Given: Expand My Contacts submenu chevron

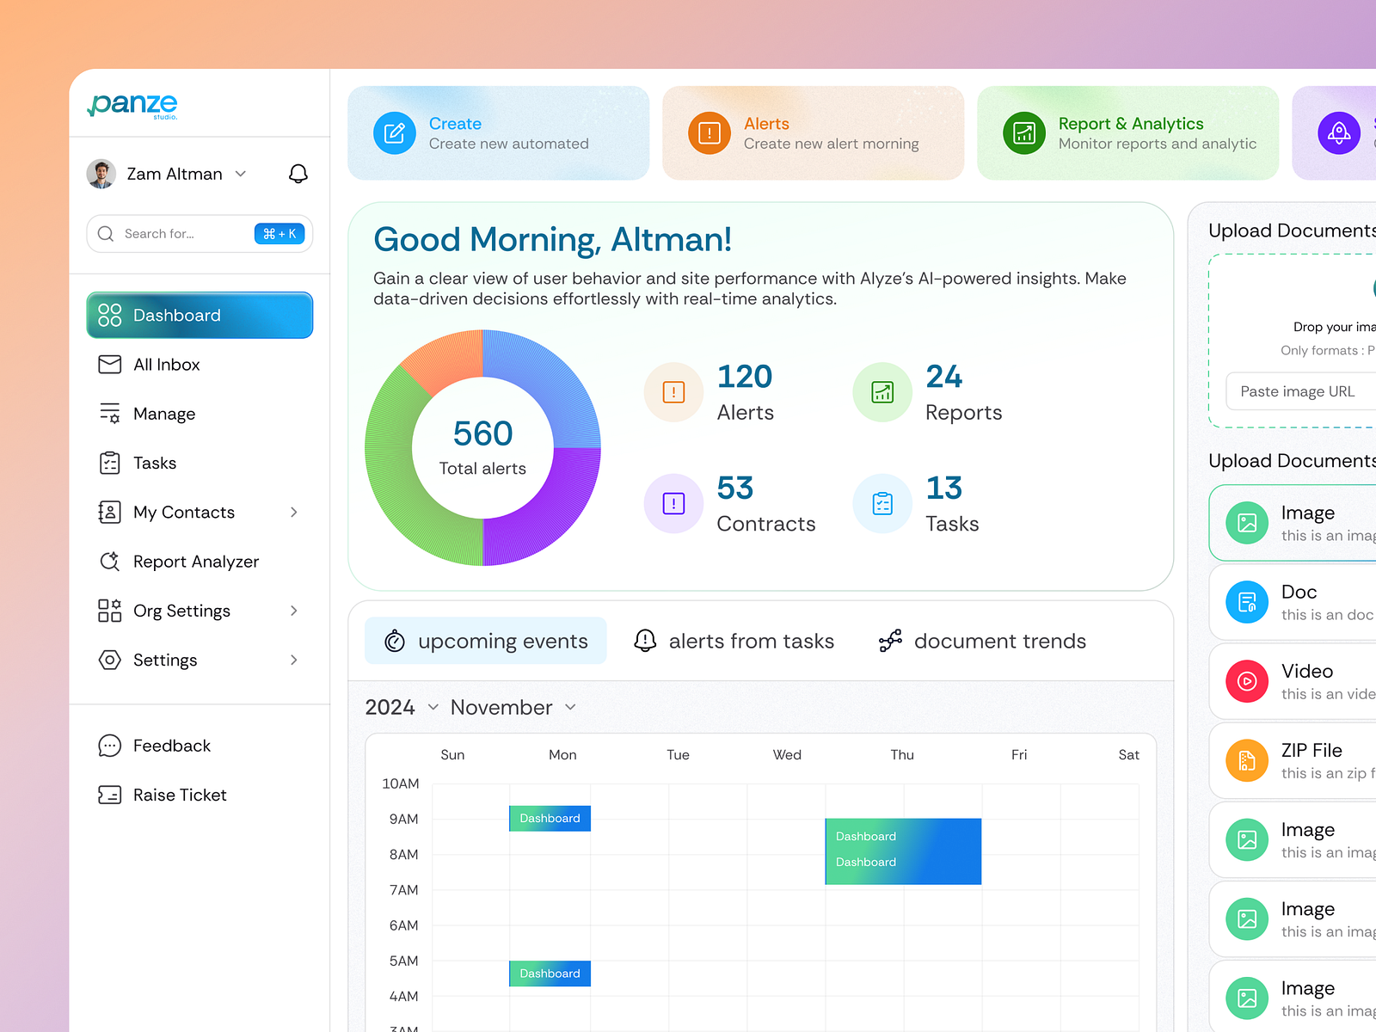Looking at the screenshot, I should click(294, 513).
